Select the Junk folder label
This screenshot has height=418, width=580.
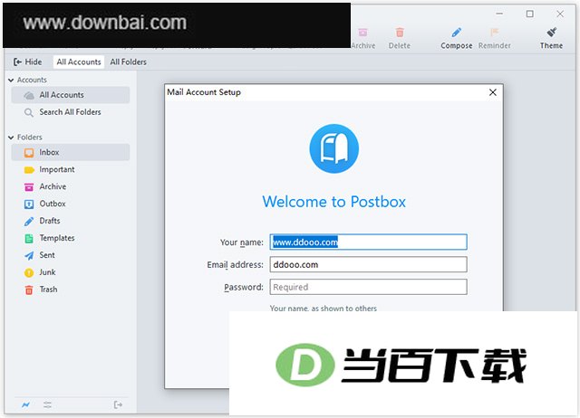(47, 272)
